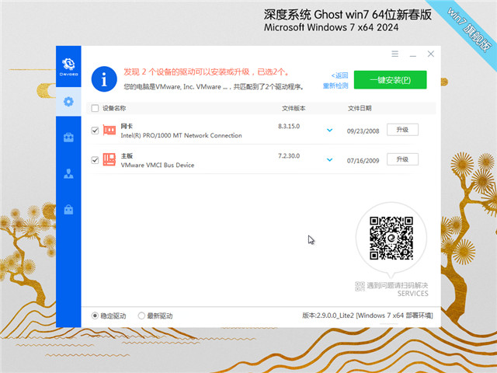Image resolution: width=497 pixels, height=373 pixels.
Task: Click the network card device icon
Action: (x=109, y=131)
